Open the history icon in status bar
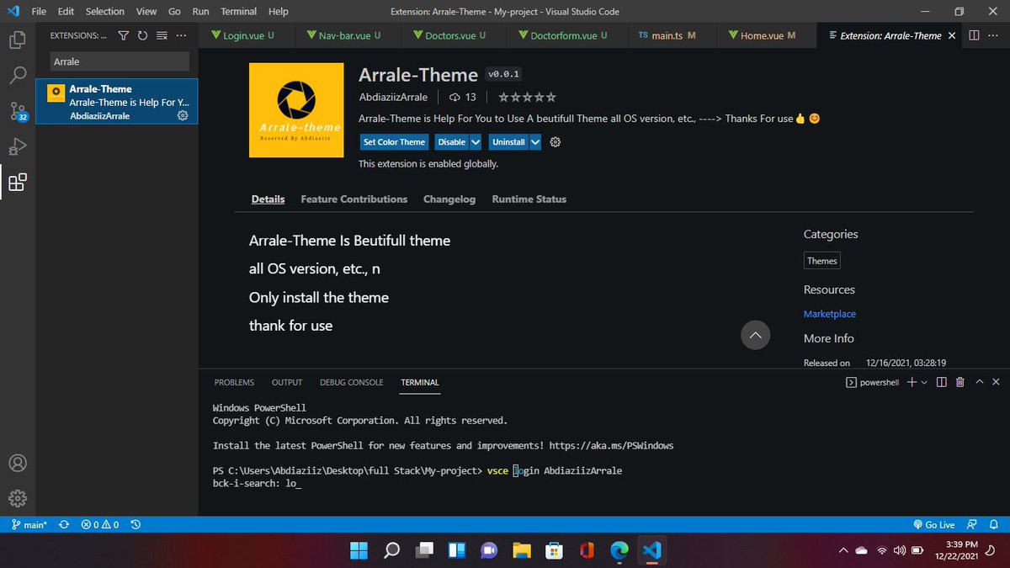1010x568 pixels. click(136, 524)
